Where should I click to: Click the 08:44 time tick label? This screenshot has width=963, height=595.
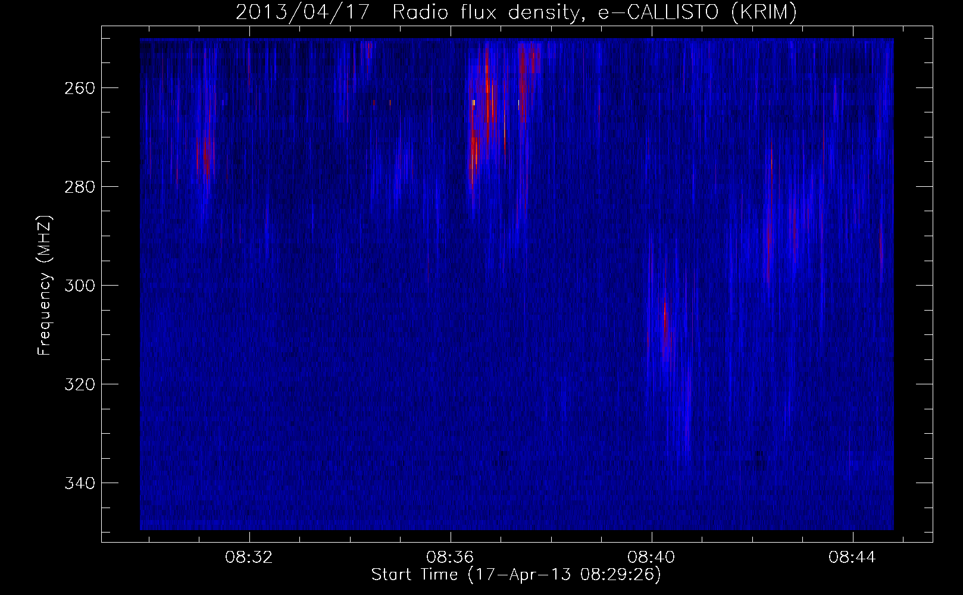point(853,558)
